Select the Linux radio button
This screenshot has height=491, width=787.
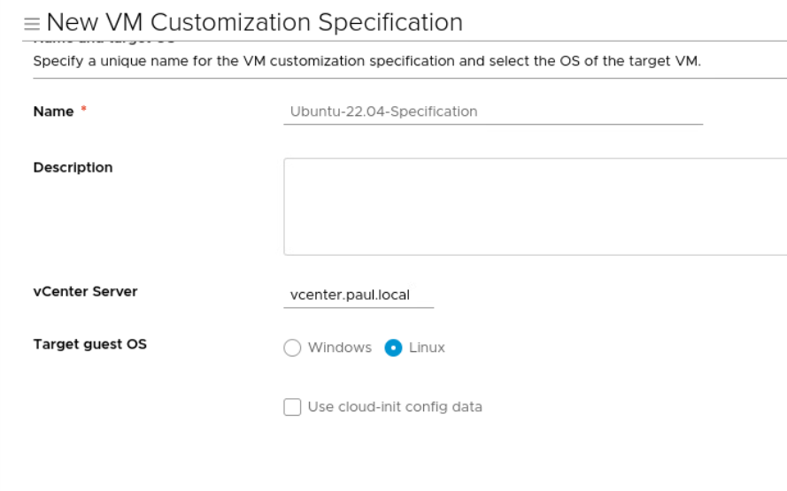pyautogui.click(x=393, y=348)
